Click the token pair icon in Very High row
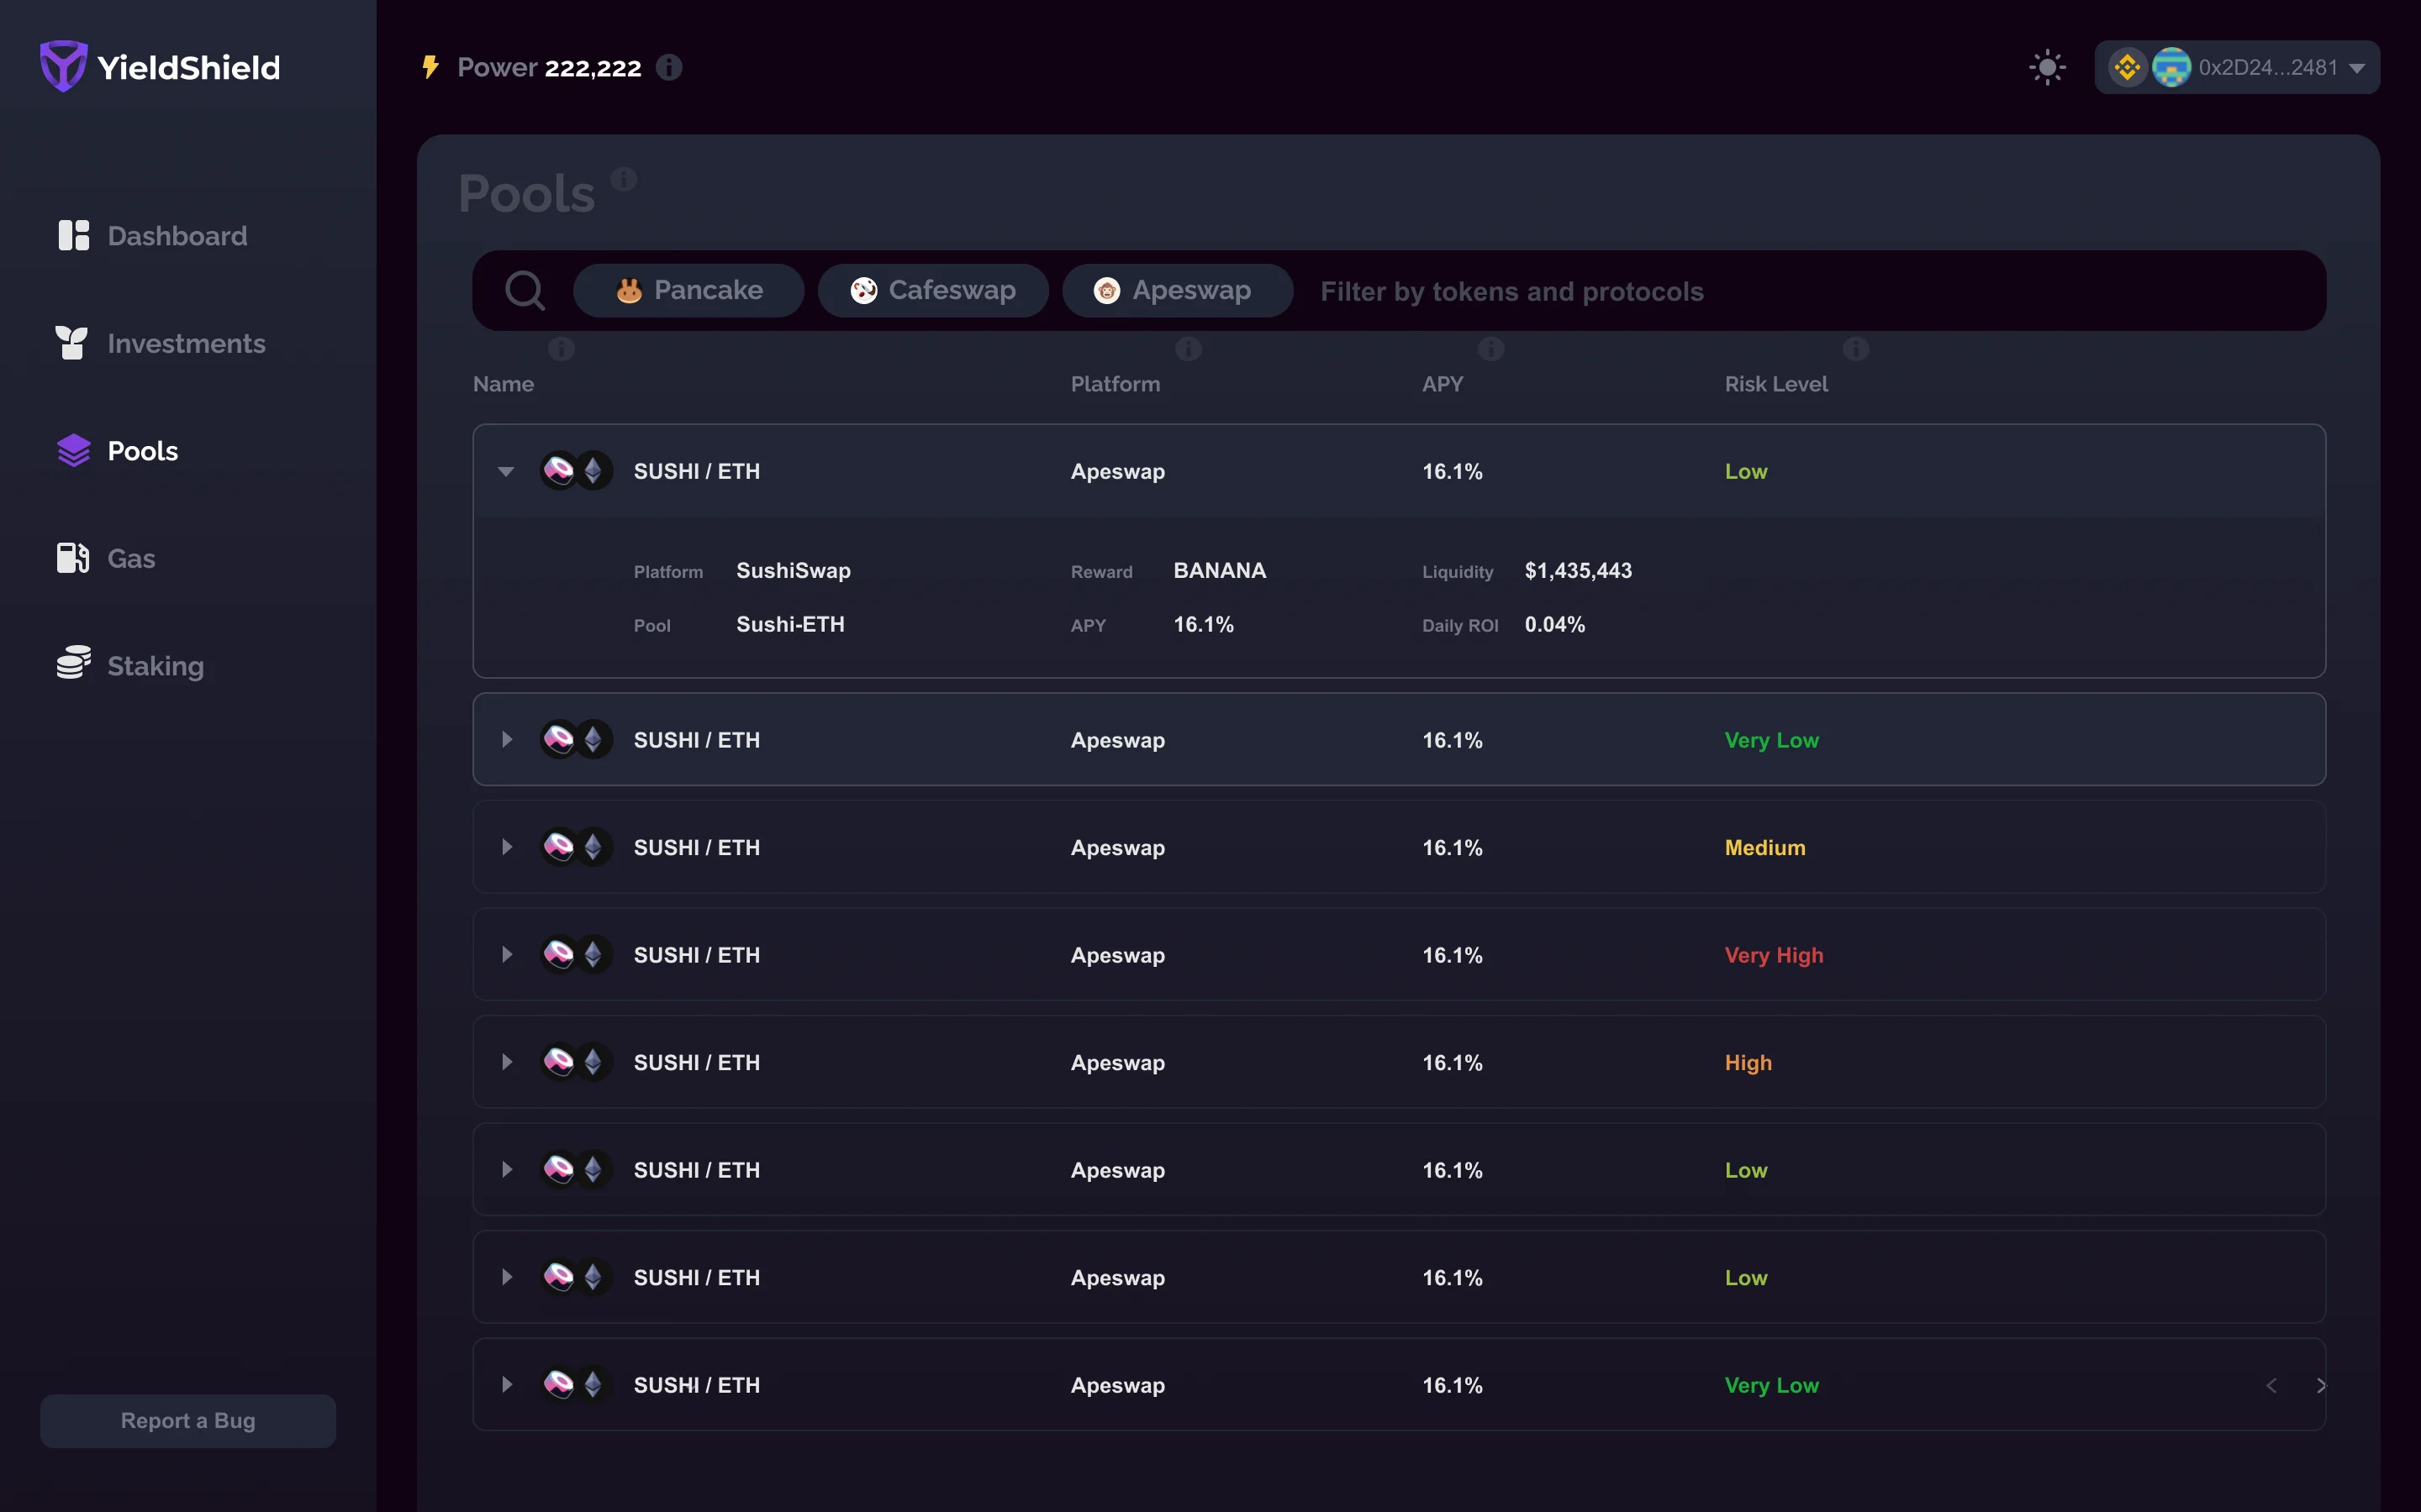The width and height of the screenshot is (2421, 1512). [576, 955]
